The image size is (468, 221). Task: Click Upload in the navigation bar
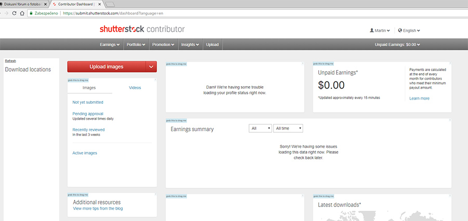(x=212, y=45)
